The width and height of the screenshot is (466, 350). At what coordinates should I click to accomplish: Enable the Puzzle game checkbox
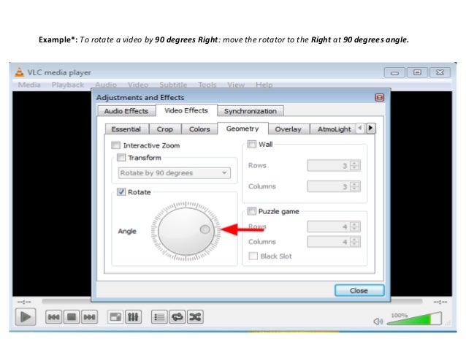click(x=252, y=211)
